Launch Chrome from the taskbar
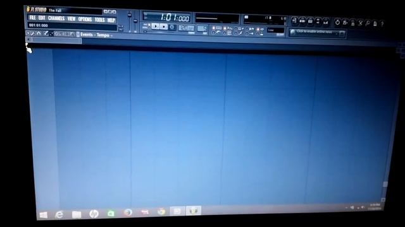405x227 pixels. tap(161, 211)
